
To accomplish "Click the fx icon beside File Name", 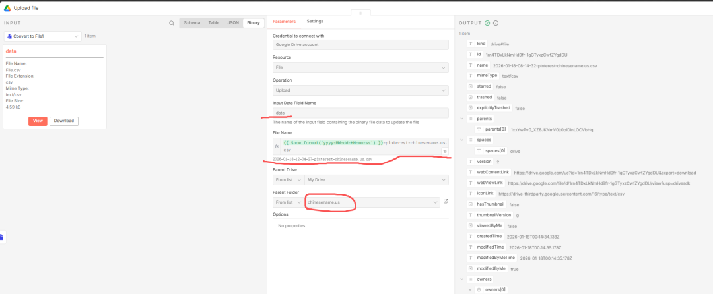I will [x=277, y=146].
